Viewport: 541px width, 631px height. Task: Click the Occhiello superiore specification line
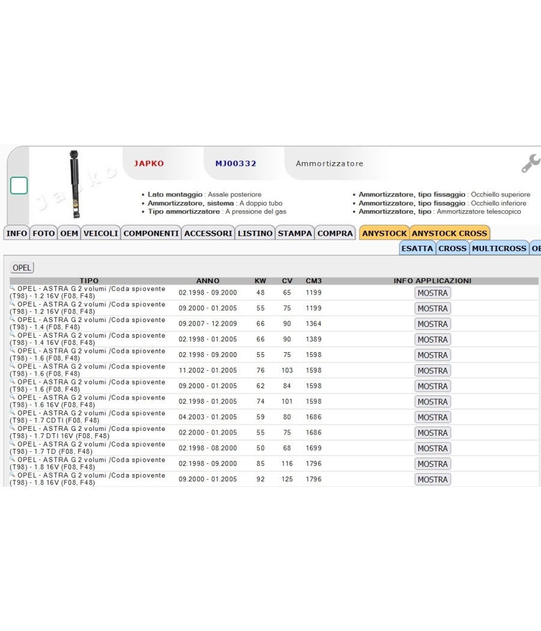point(444,194)
